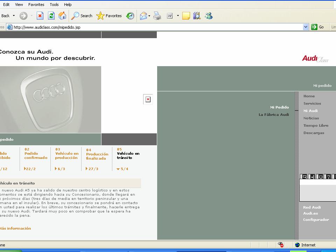The image size is (336, 252).
Task: Click the Audi Class logo
Action: point(315,58)
